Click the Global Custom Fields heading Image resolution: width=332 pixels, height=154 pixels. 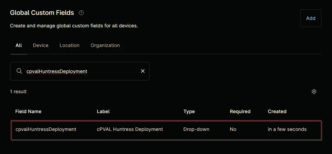(x=42, y=13)
